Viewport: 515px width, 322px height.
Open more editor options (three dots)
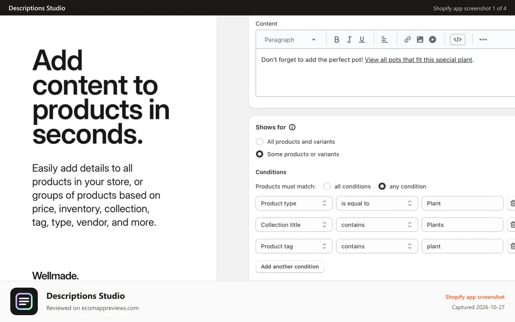click(483, 39)
